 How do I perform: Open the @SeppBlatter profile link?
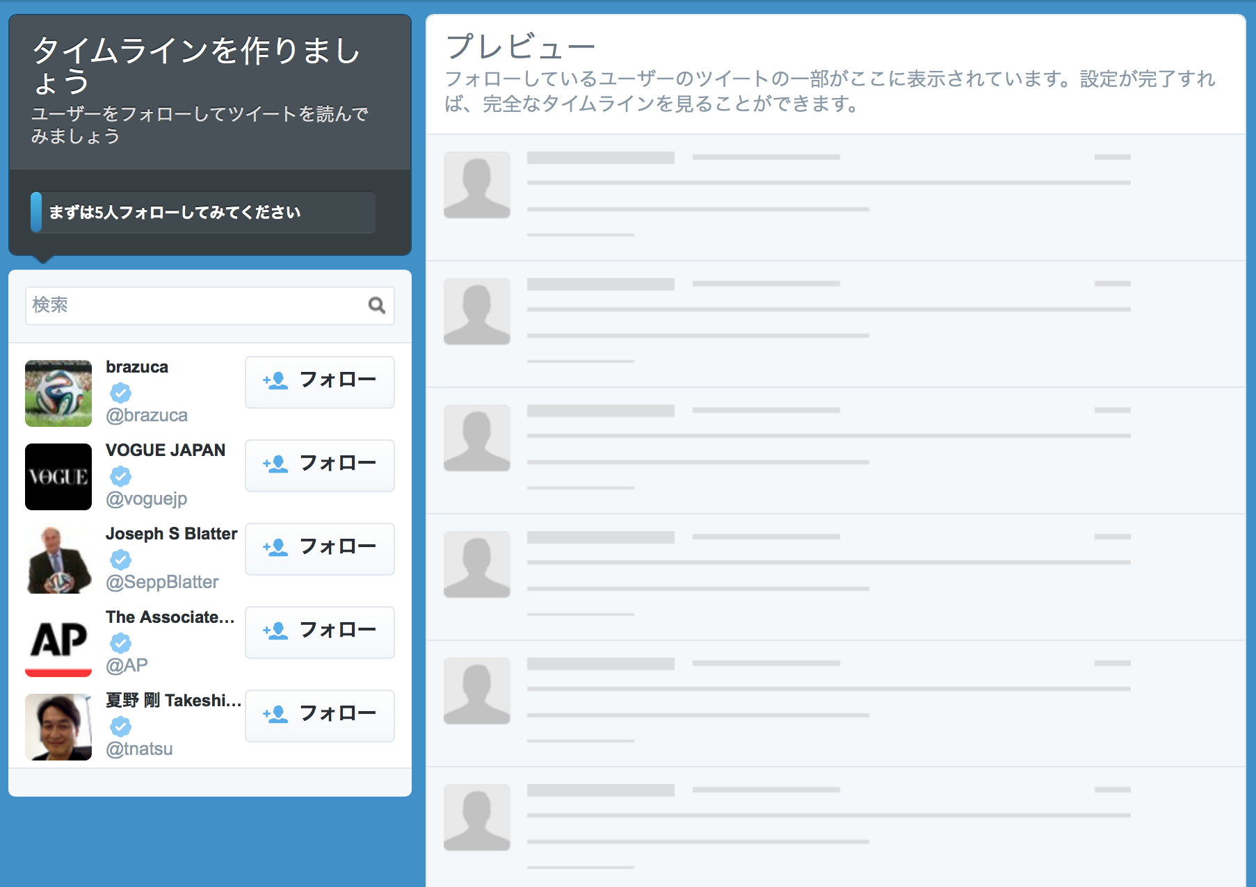click(x=162, y=582)
